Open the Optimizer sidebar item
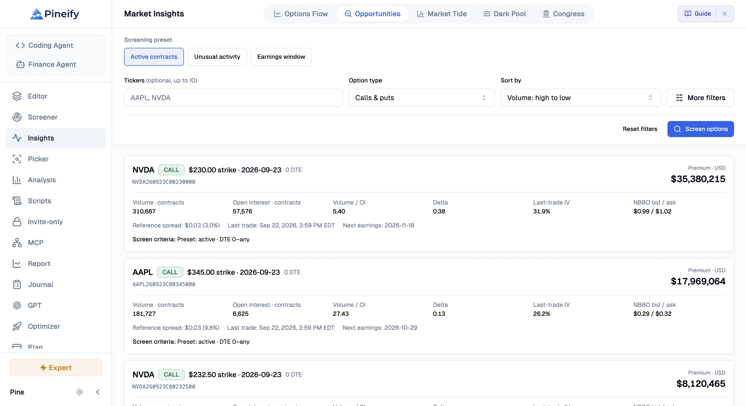Image resolution: width=746 pixels, height=406 pixels. pyautogui.click(x=56, y=326)
